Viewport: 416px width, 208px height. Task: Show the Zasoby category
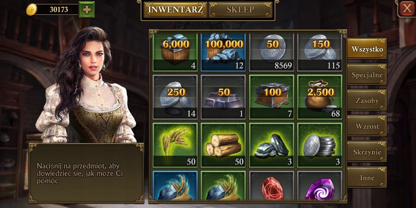[x=367, y=100]
